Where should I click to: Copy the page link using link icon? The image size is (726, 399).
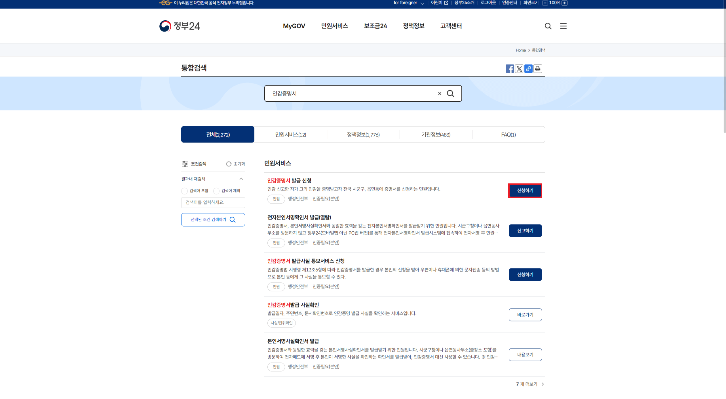click(528, 69)
